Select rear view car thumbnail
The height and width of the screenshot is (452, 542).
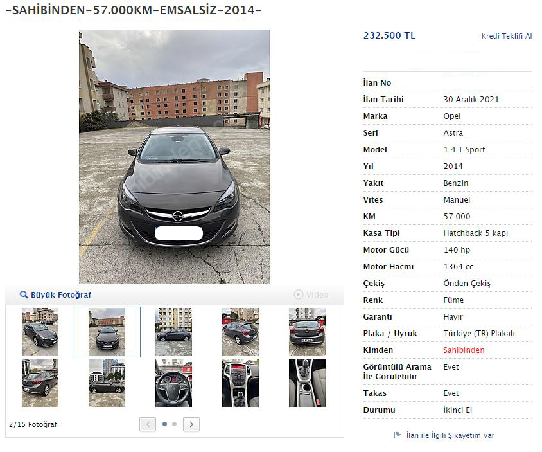tap(307, 332)
